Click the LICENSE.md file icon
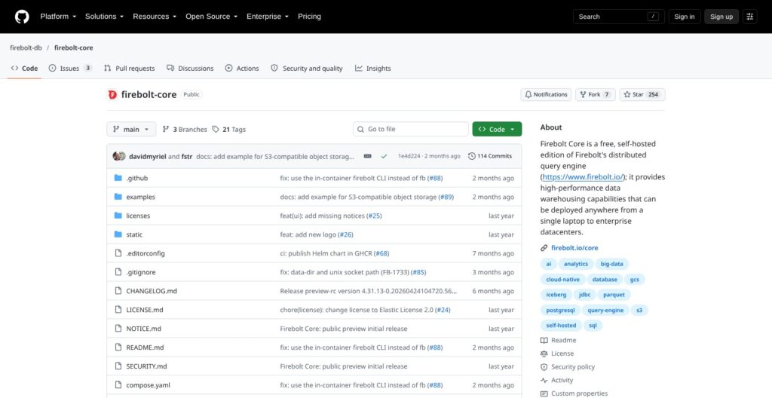 [x=118, y=309]
